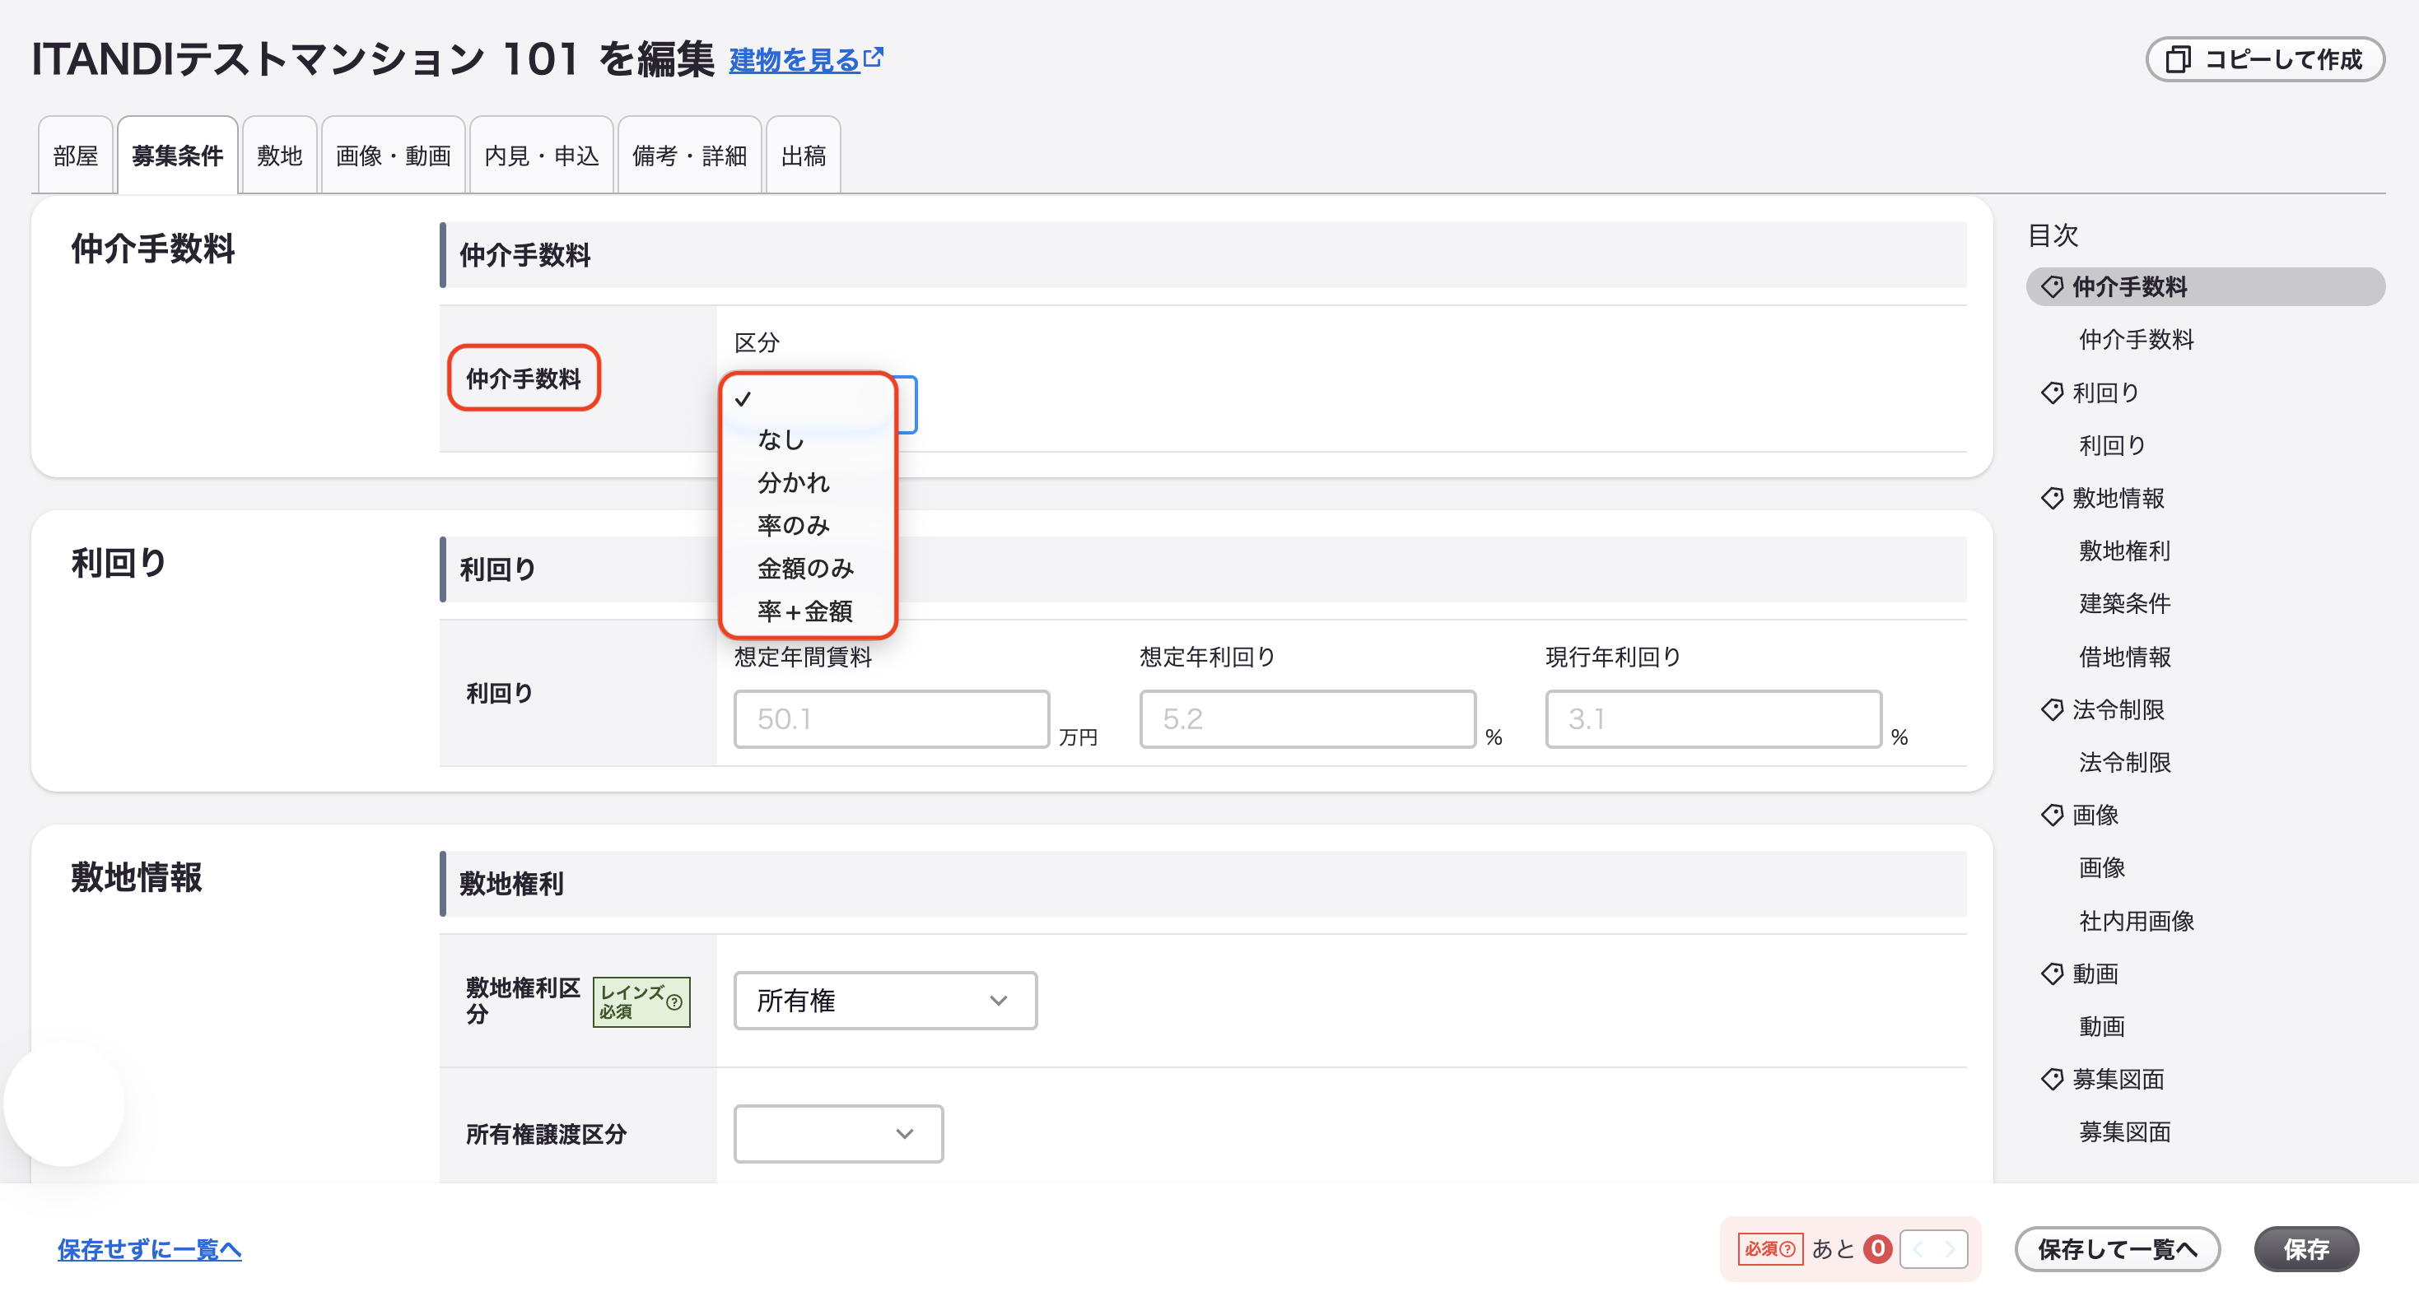Jump to 動画 sub-item in 目次
Image resolution: width=2419 pixels, height=1315 pixels.
point(2102,1026)
